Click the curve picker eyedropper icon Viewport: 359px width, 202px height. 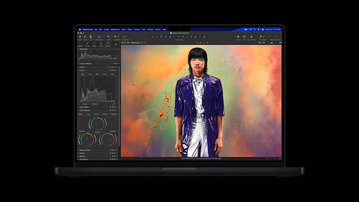[x=114, y=104]
